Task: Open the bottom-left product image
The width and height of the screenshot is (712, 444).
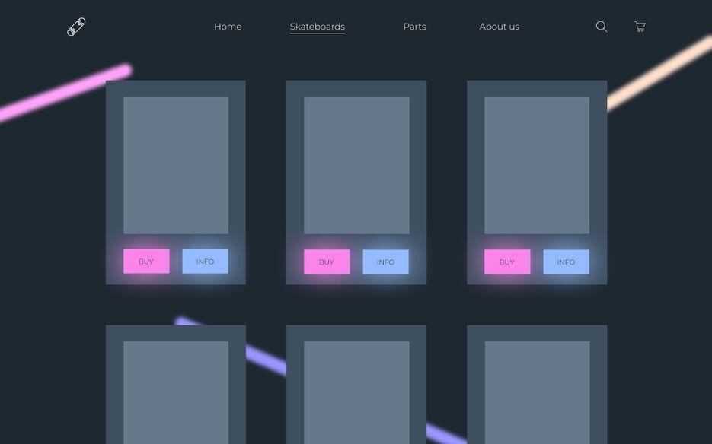Action: 176,392
